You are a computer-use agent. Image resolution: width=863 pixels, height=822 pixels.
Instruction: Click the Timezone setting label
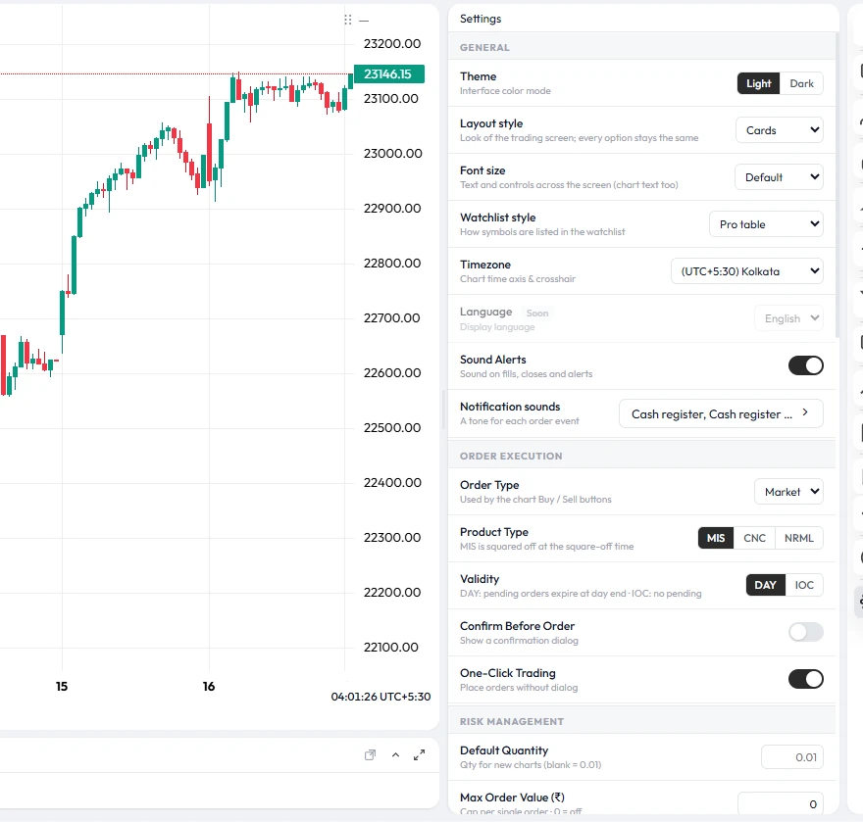point(485,265)
